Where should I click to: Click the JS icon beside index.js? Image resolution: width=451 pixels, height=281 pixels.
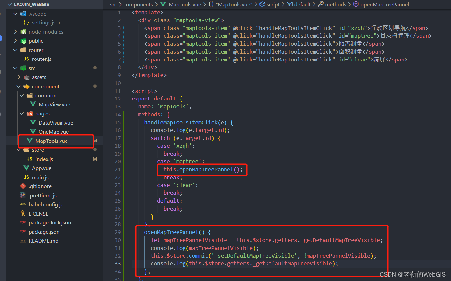[30, 159]
